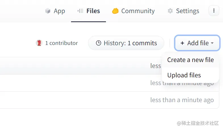Click the 1 contributor text
Viewport: 223px width, 130px height.
pos(61,43)
